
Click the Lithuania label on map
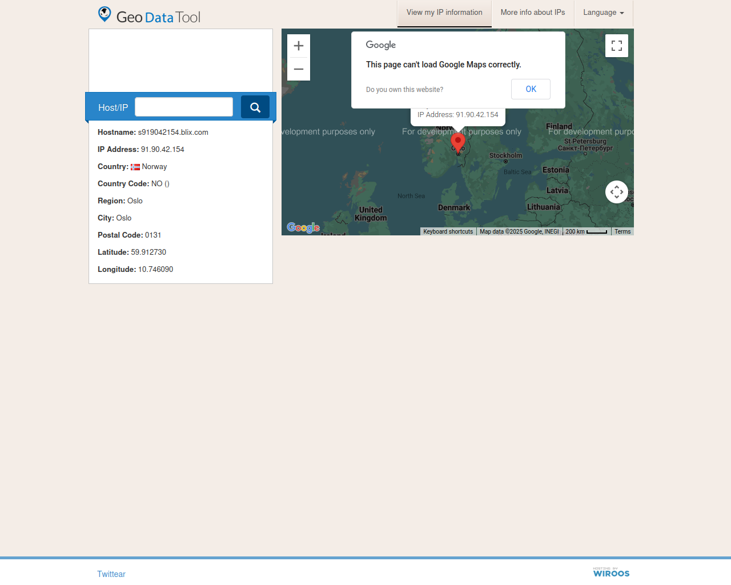[544, 207]
